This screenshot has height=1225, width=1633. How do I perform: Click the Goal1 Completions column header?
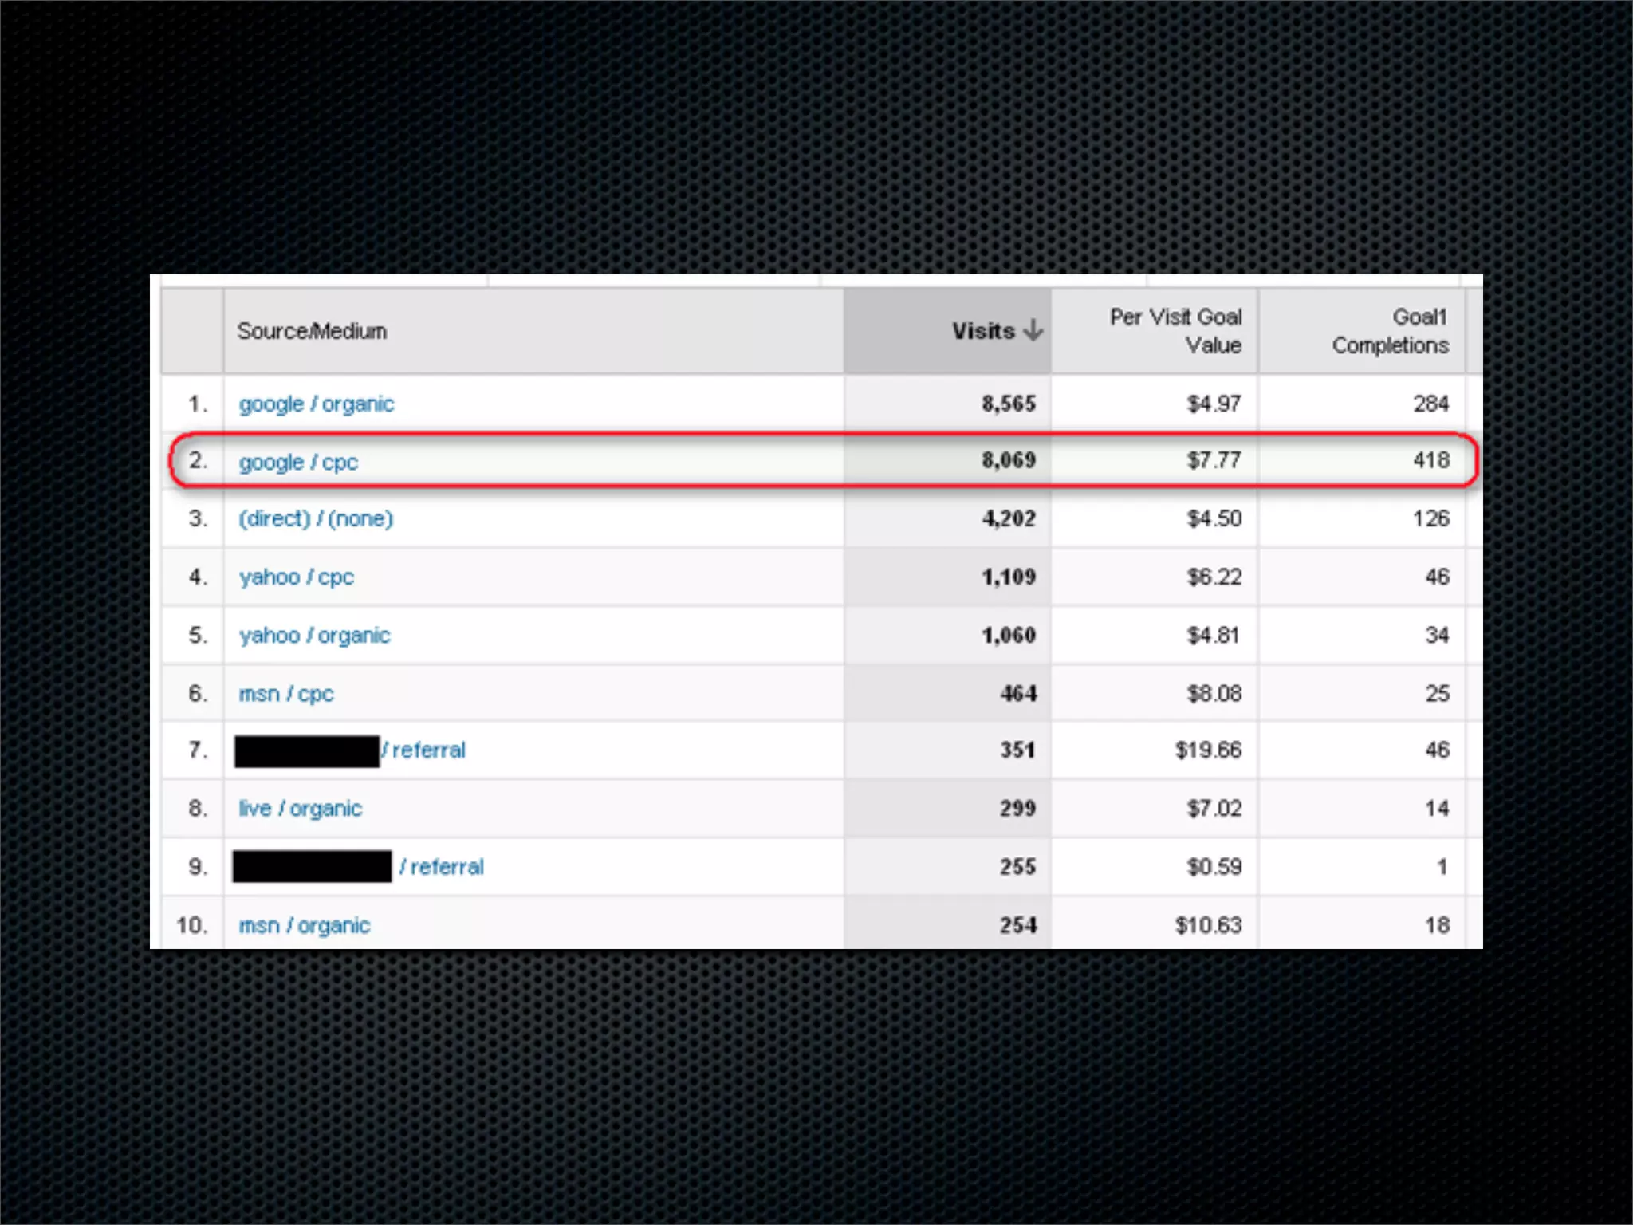(x=1389, y=331)
